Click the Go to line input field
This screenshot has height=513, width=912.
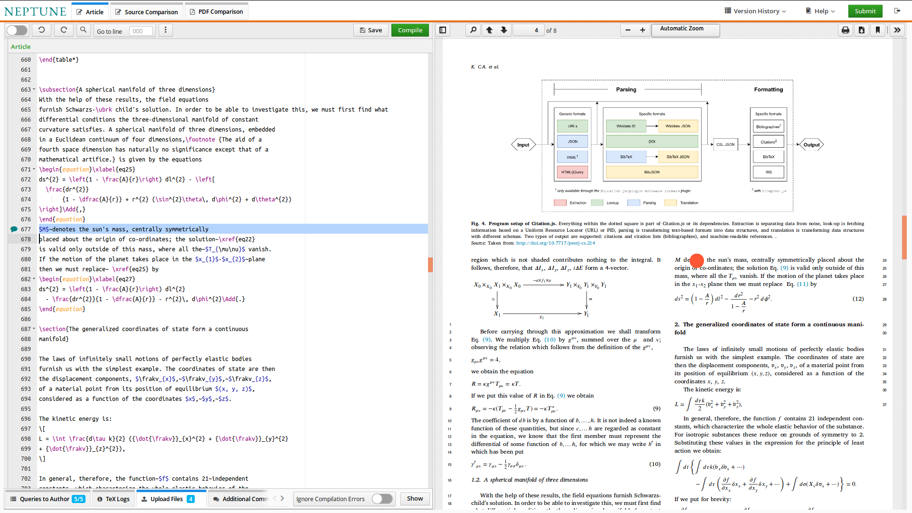click(x=141, y=31)
